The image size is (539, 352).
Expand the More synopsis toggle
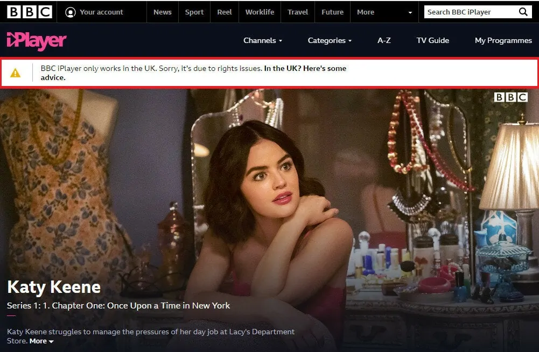[x=41, y=341]
